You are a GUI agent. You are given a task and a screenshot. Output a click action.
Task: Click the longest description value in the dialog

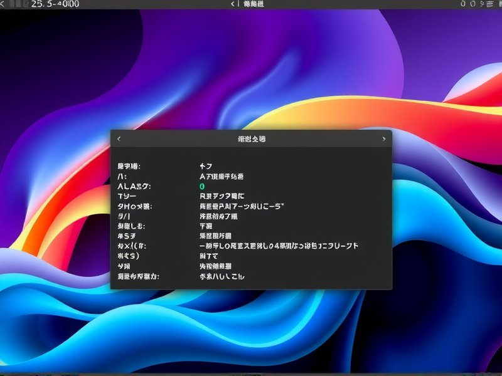pyautogui.click(x=276, y=246)
